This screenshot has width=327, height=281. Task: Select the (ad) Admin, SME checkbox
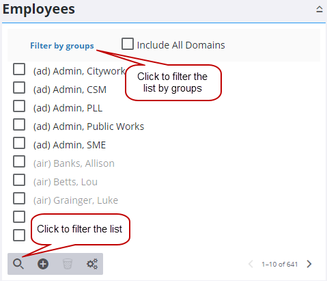coord(19,143)
